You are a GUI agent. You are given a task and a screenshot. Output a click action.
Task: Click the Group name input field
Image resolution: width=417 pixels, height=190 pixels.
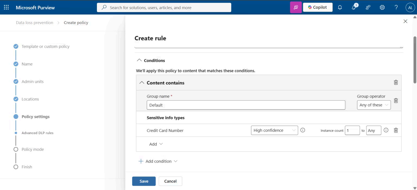pyautogui.click(x=246, y=105)
